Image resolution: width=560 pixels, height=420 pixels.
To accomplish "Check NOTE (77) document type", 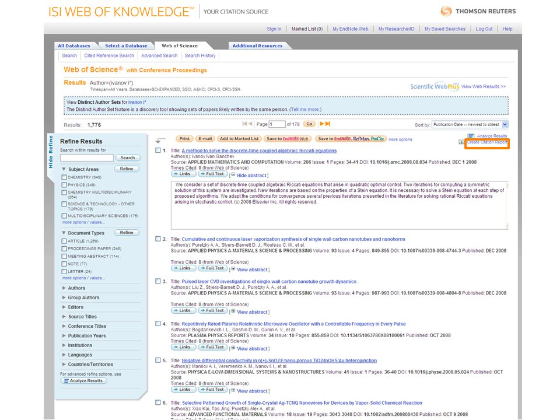I will 64,264.
